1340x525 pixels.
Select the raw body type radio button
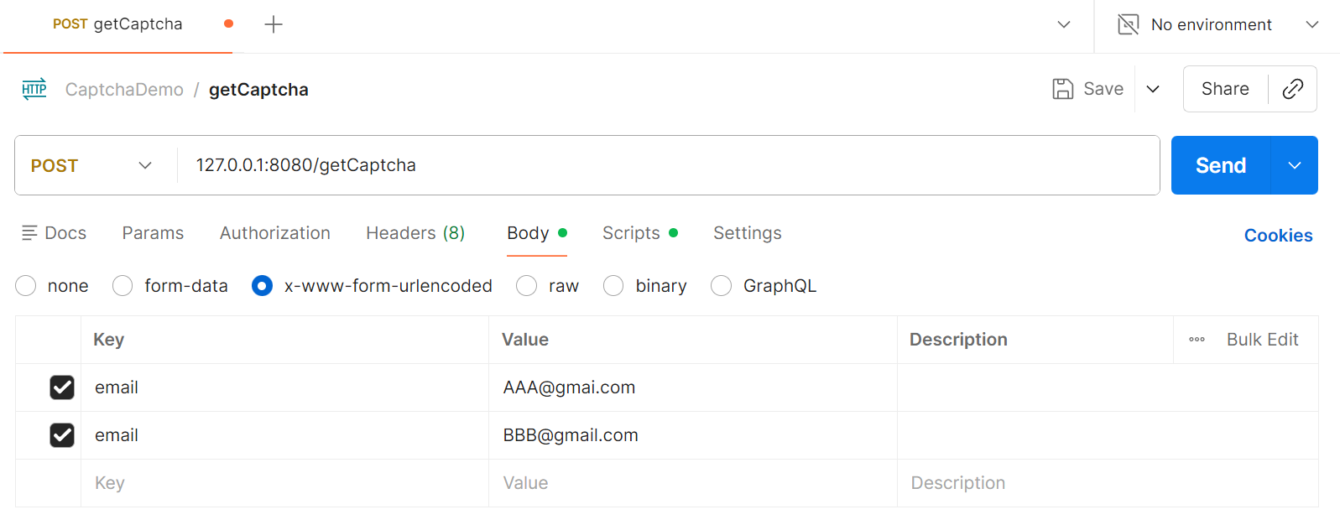pyautogui.click(x=527, y=286)
